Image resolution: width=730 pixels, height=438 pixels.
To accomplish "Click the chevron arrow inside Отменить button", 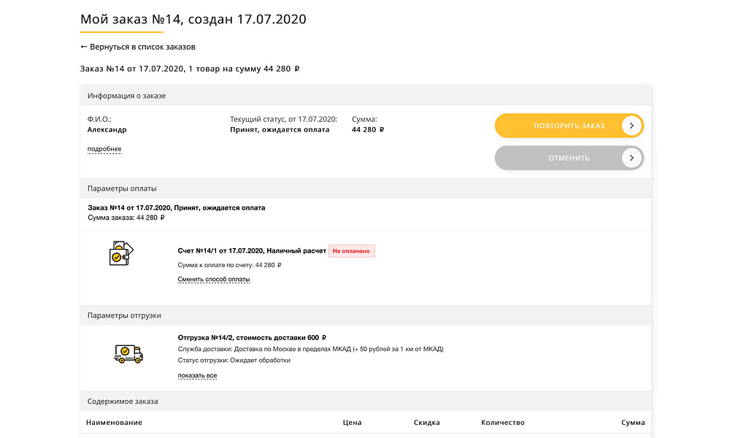I will pyautogui.click(x=631, y=158).
